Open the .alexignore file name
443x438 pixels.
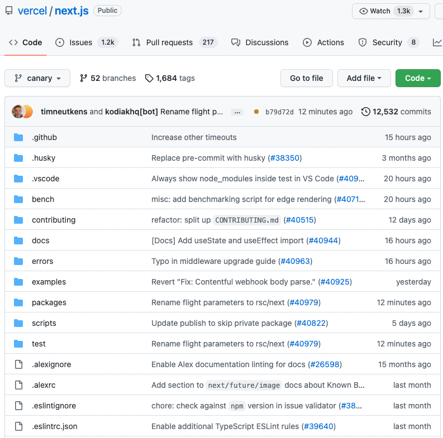(x=51, y=364)
